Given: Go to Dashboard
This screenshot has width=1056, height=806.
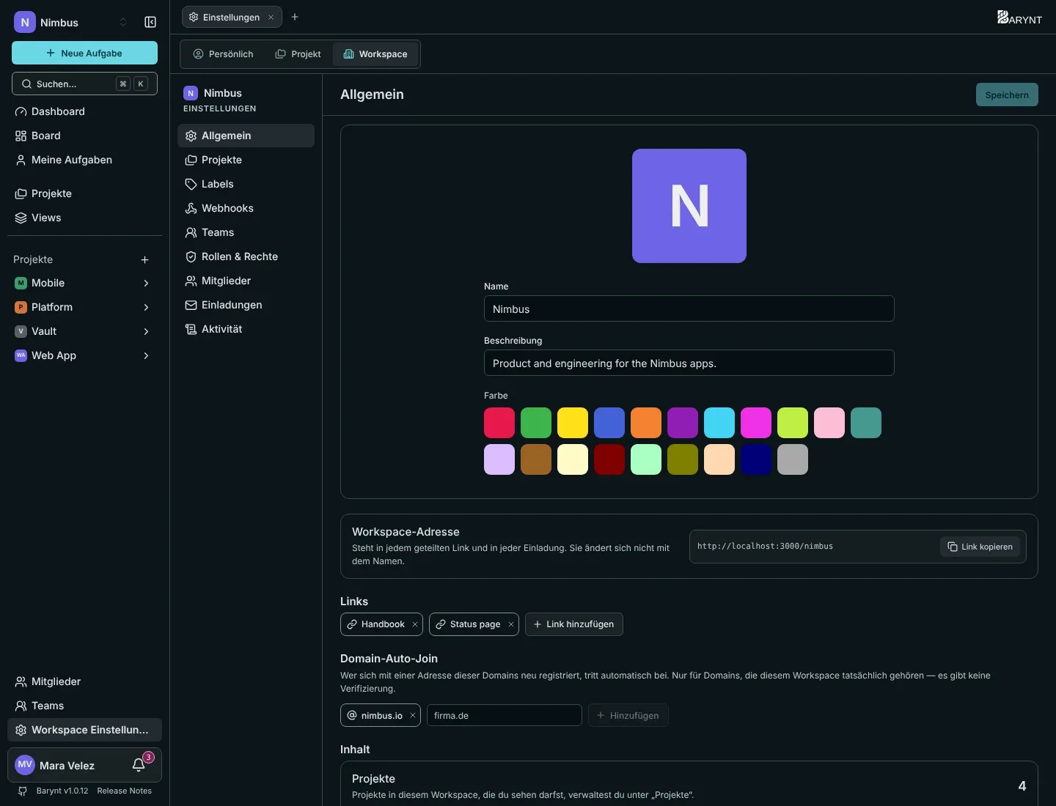Looking at the screenshot, I should tap(84, 111).
